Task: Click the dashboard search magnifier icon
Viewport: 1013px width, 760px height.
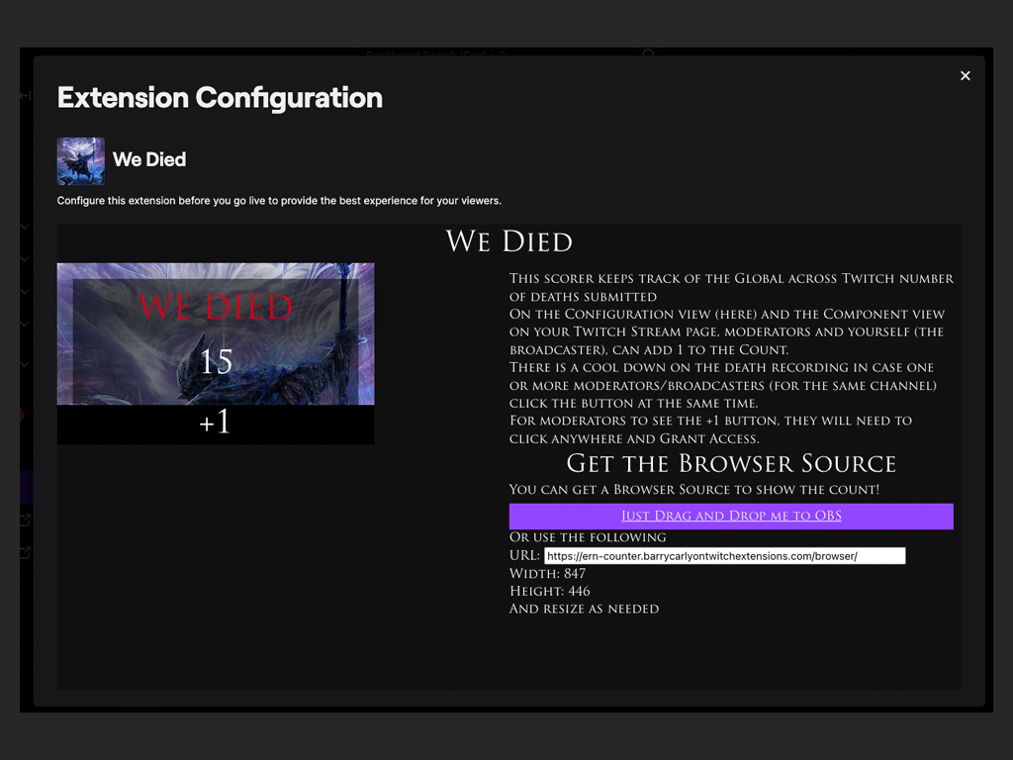Action: click(x=648, y=53)
